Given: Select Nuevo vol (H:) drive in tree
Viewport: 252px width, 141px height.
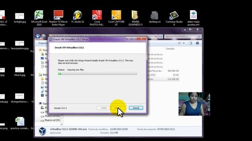Looking at the screenshot, I should tap(52, 120).
